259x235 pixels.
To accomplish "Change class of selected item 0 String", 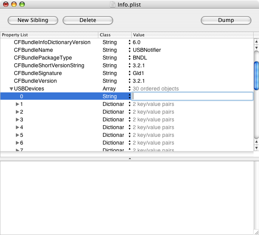I will 129,96.
